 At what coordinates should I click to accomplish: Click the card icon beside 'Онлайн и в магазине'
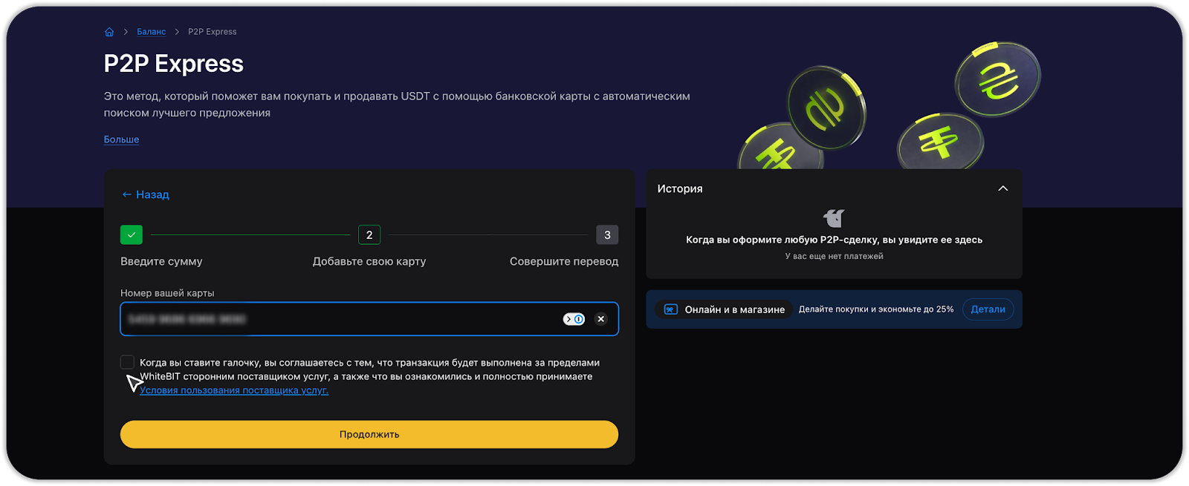[670, 309]
